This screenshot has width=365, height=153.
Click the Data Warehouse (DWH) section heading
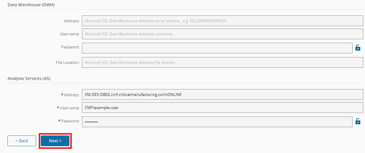click(x=31, y=5)
